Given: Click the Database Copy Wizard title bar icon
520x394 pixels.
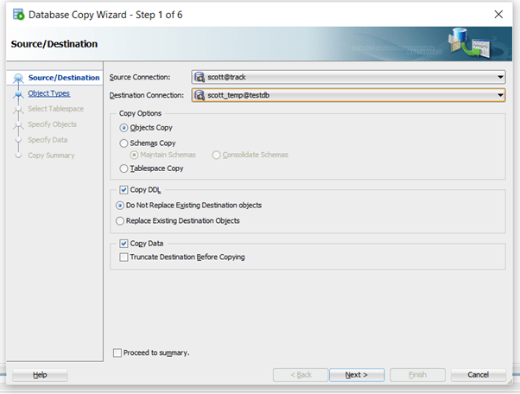Looking at the screenshot, I should click(17, 15).
